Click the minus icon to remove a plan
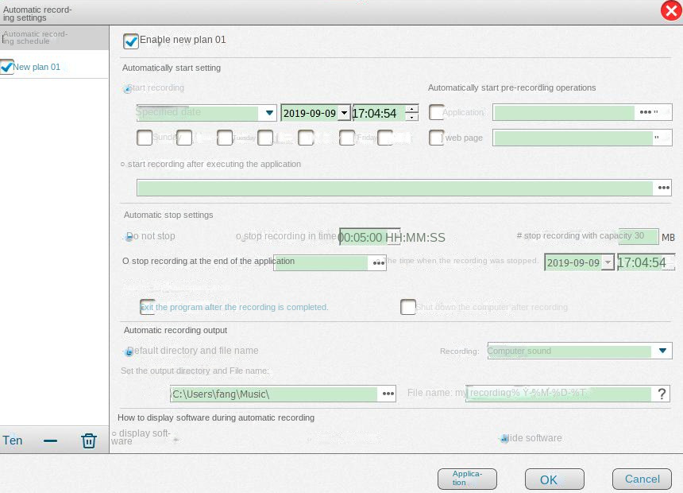This screenshot has height=493, width=683. tap(50, 440)
